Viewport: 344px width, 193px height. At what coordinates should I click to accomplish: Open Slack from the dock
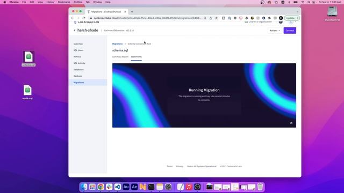109,187
